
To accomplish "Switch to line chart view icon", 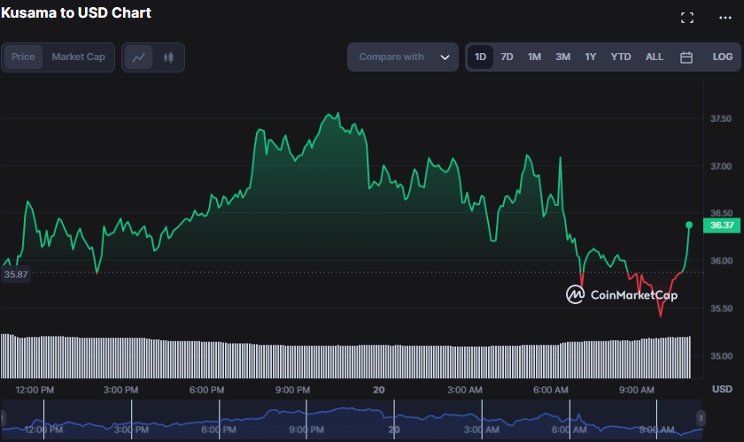I will click(138, 57).
